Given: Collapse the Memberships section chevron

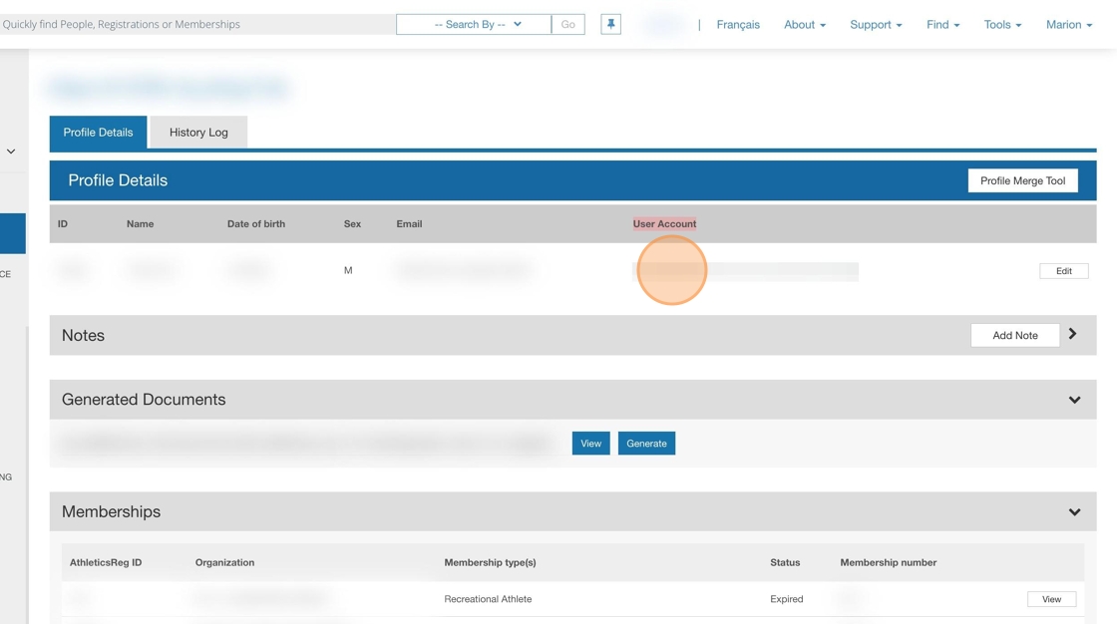Looking at the screenshot, I should pyautogui.click(x=1074, y=512).
